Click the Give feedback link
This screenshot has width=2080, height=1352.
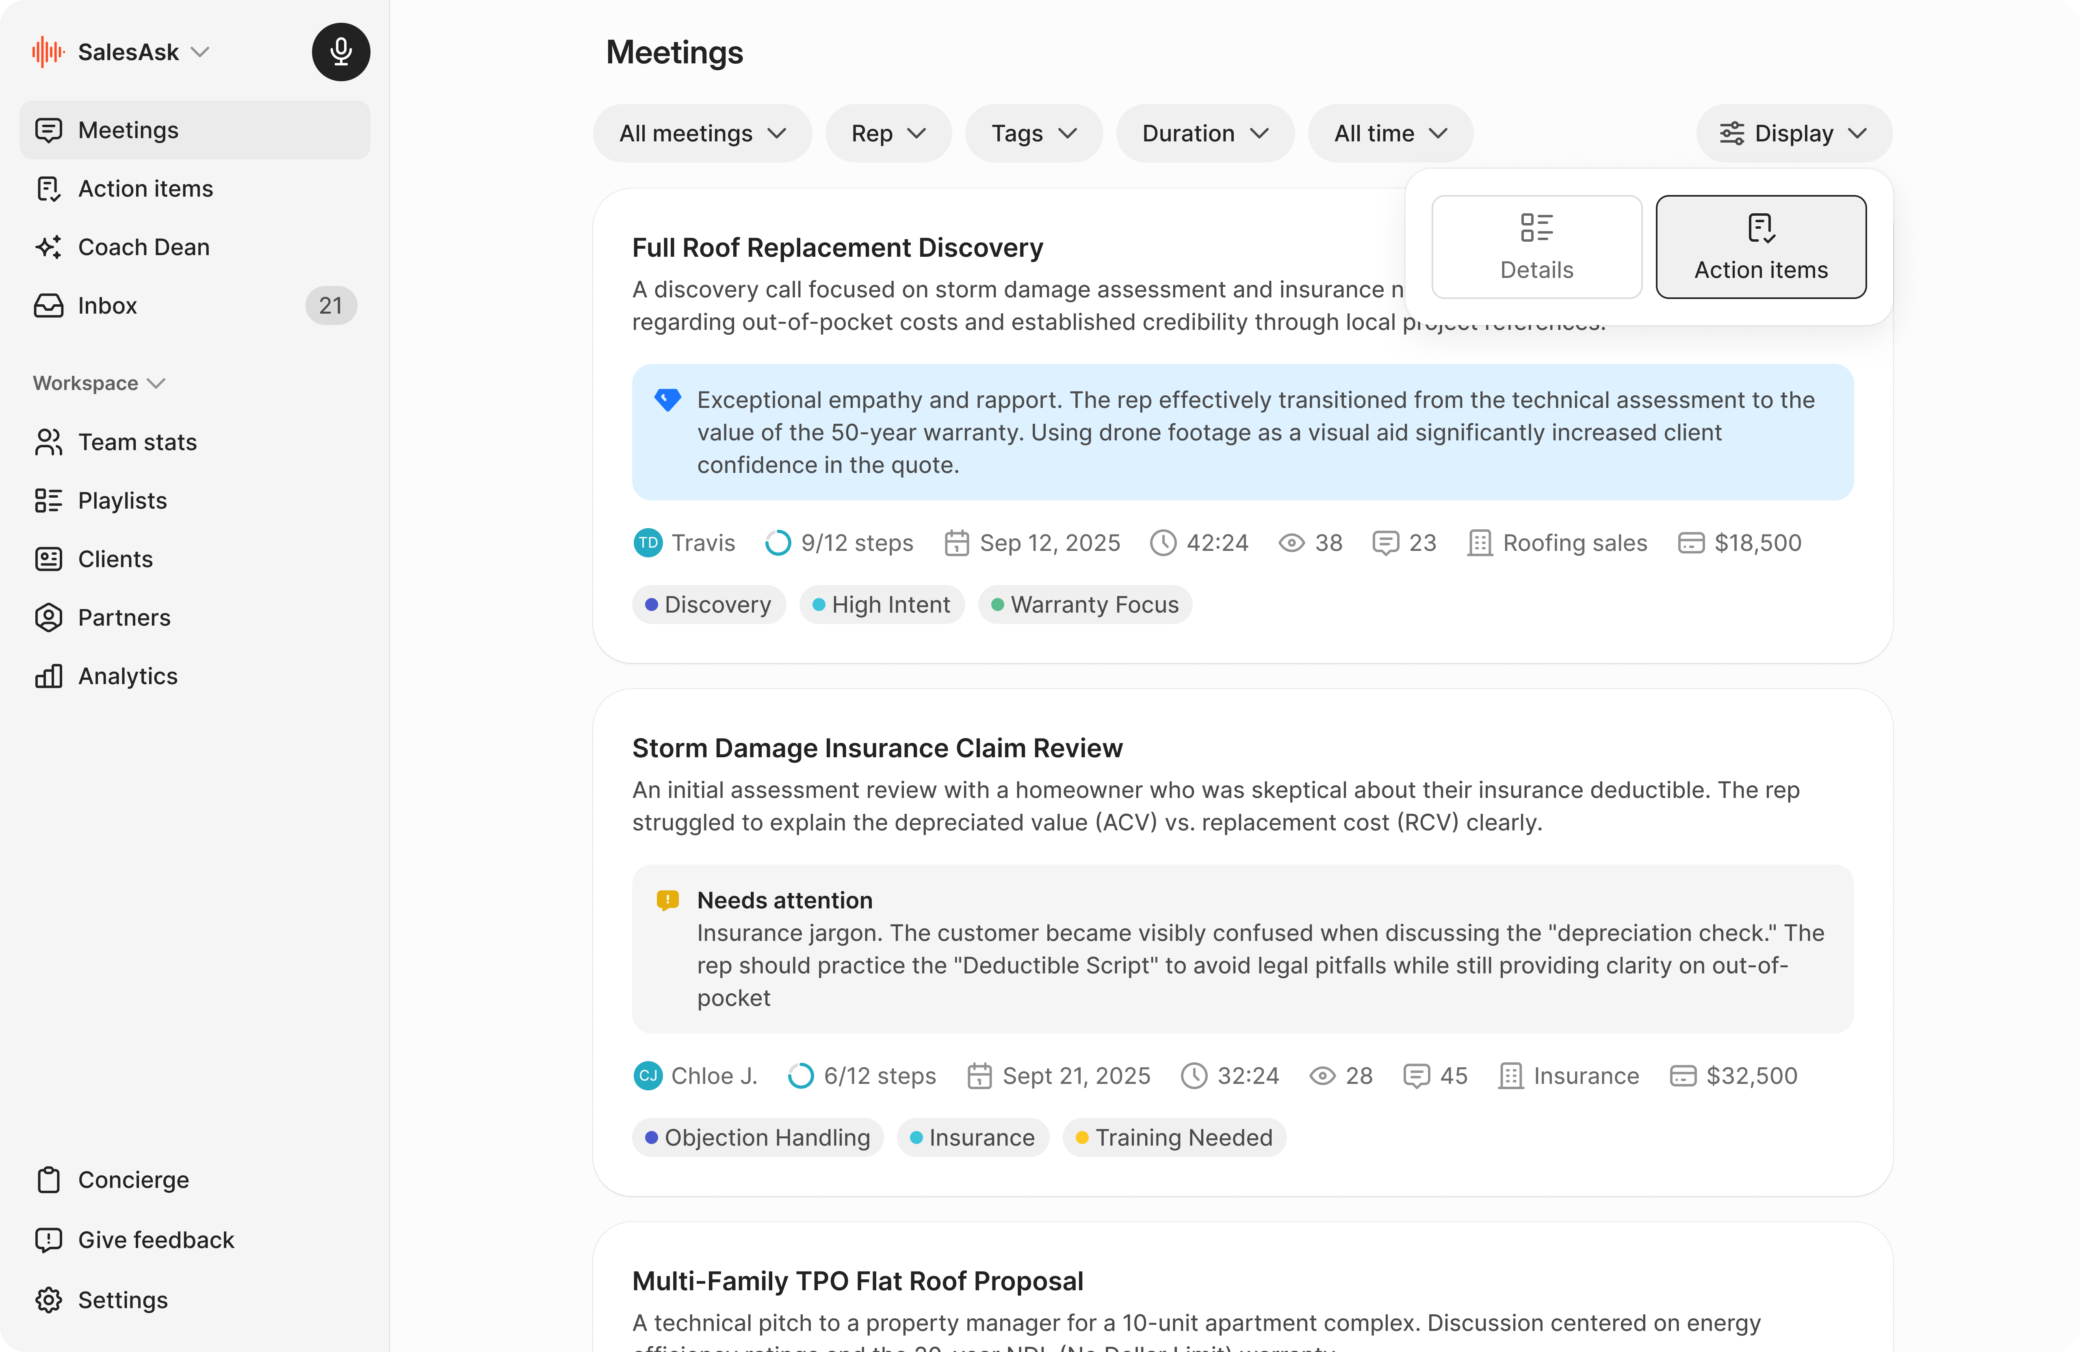(x=156, y=1240)
